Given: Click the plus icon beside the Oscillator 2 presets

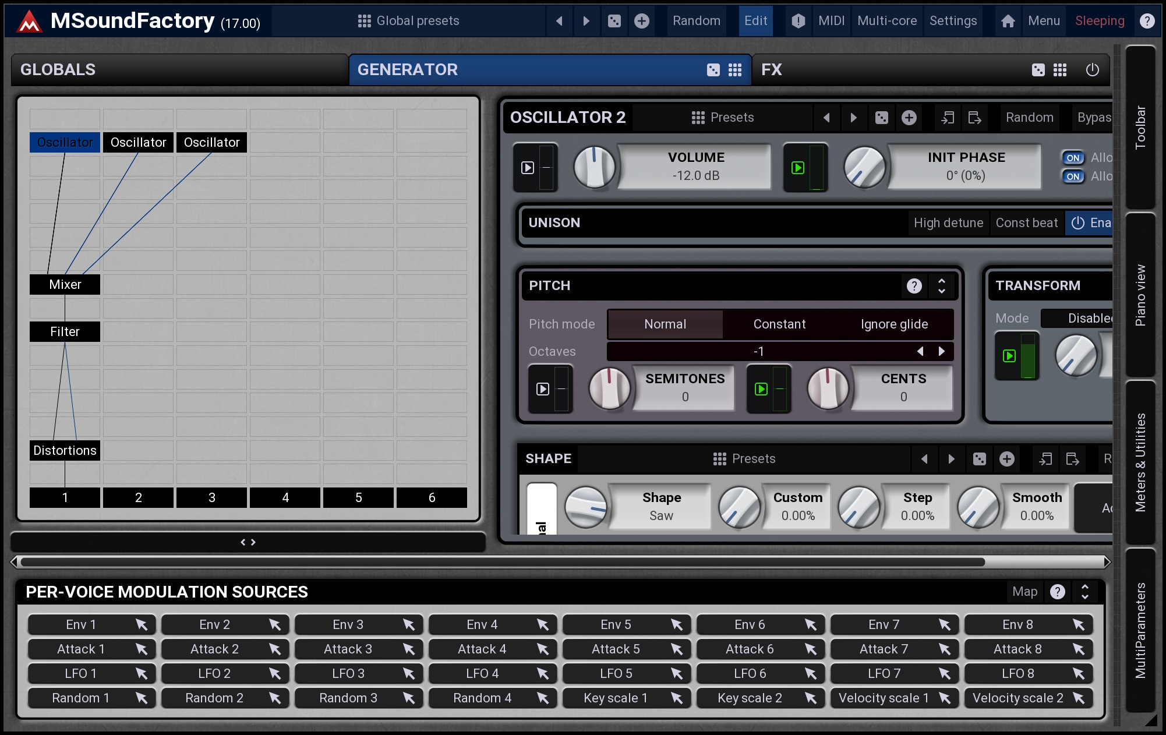Looking at the screenshot, I should pyautogui.click(x=909, y=118).
